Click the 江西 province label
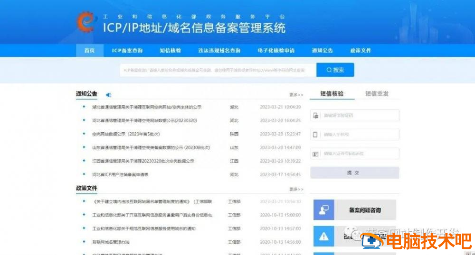This screenshot has width=475, height=255. pyautogui.click(x=234, y=161)
